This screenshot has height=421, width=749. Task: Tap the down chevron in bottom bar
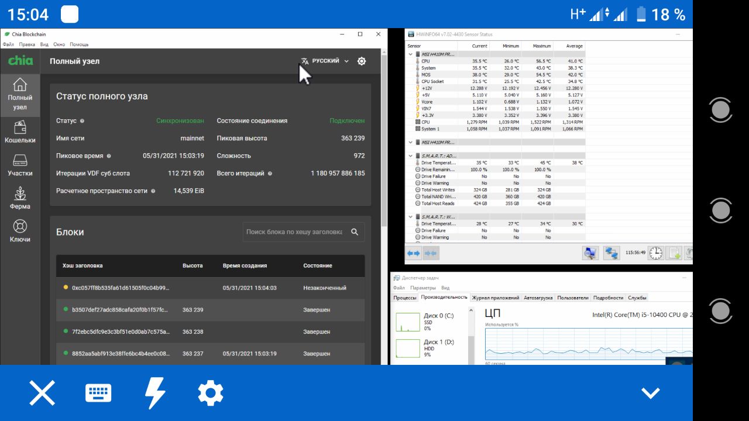click(x=651, y=393)
